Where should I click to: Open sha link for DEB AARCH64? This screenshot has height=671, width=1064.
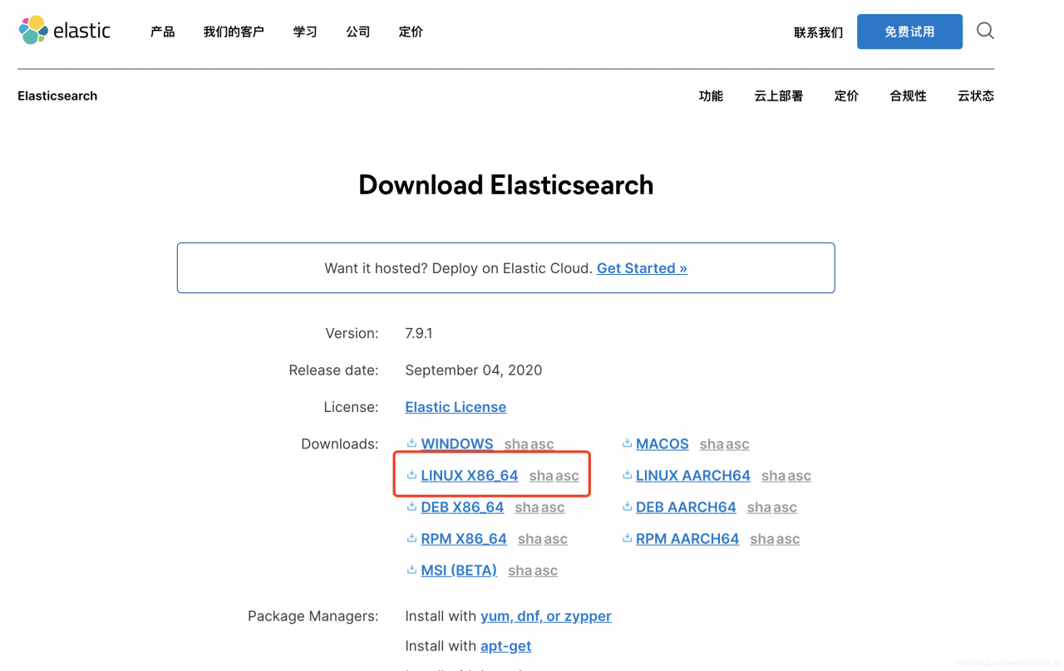[759, 507]
